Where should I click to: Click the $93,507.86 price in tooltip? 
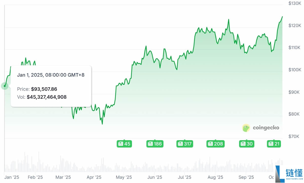(44, 89)
